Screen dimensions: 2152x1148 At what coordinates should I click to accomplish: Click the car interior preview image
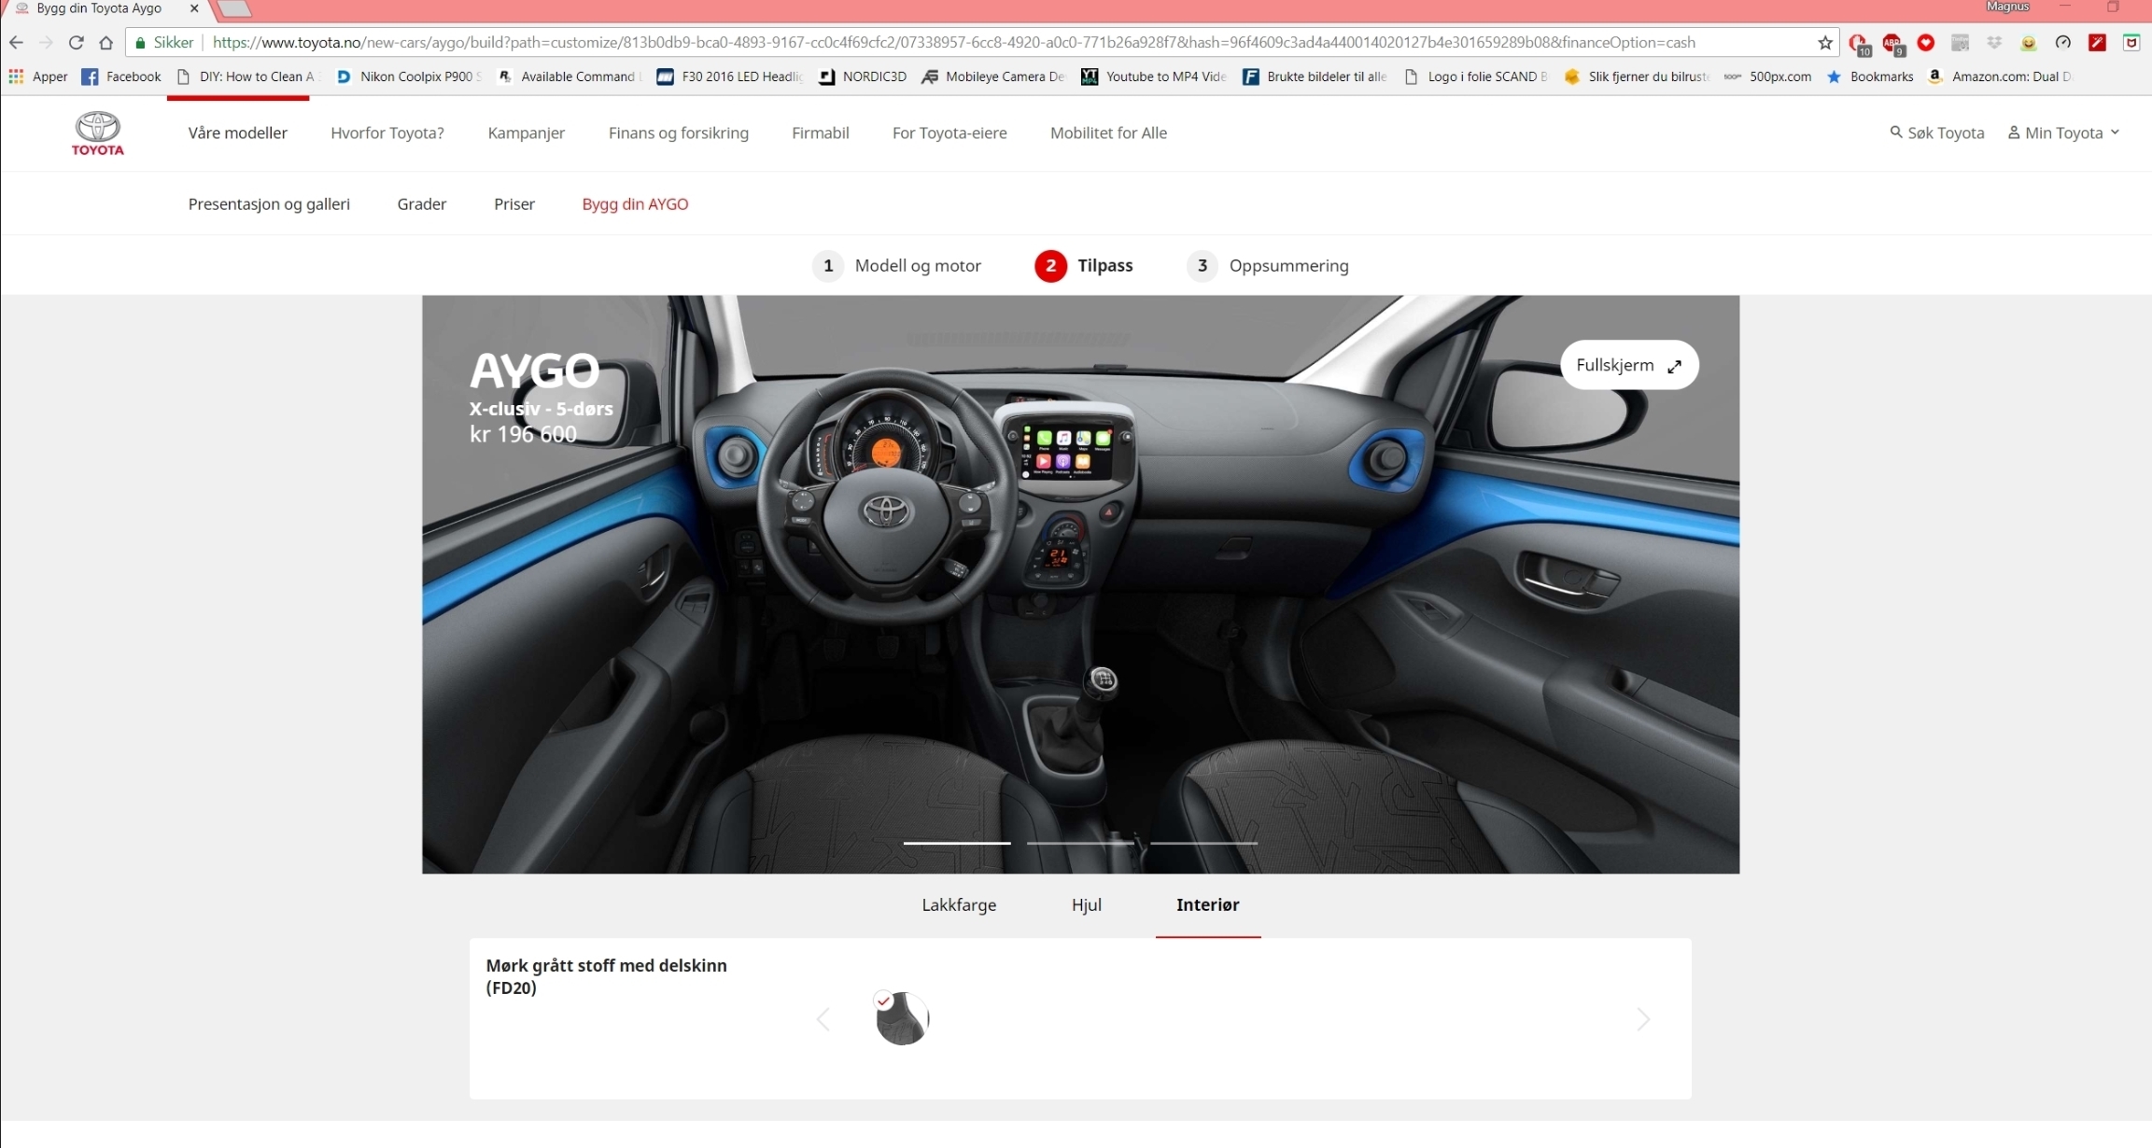[x=1080, y=585]
